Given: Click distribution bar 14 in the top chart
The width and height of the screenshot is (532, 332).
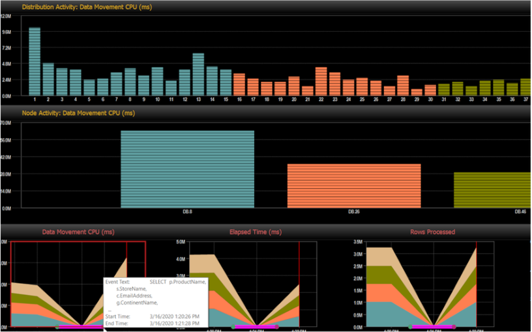Looking at the screenshot, I should (x=212, y=81).
